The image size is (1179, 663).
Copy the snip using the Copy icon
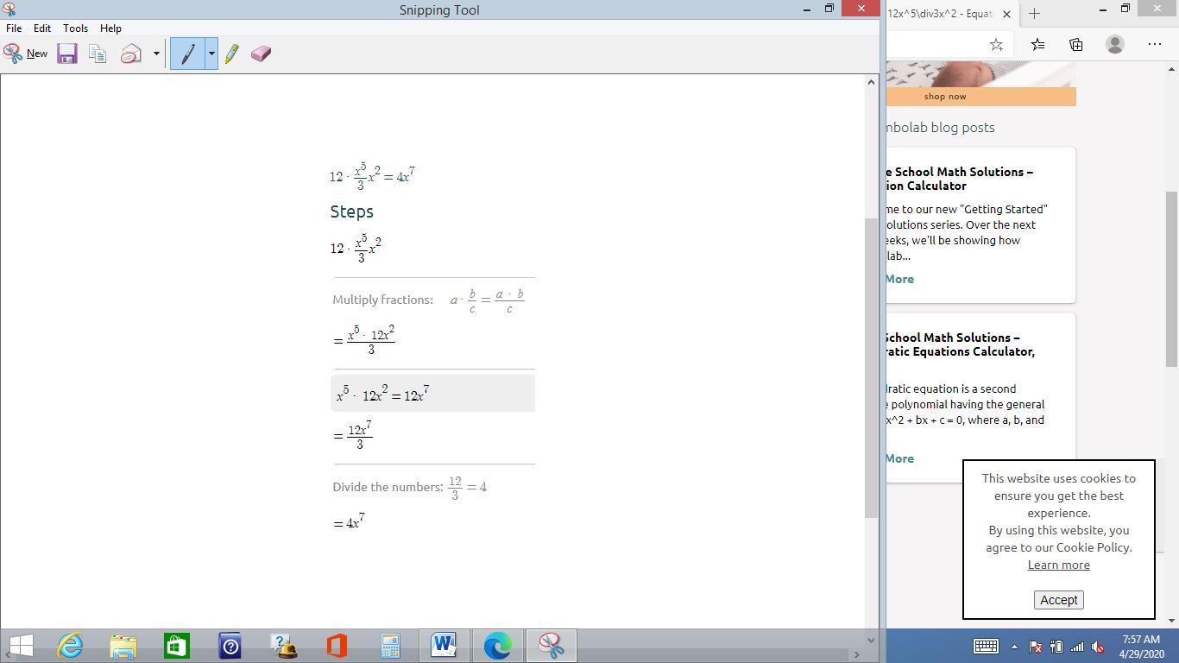(98, 54)
